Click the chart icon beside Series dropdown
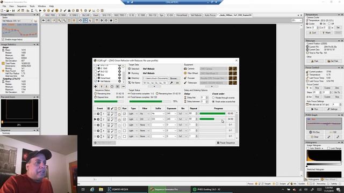 (36, 21)
